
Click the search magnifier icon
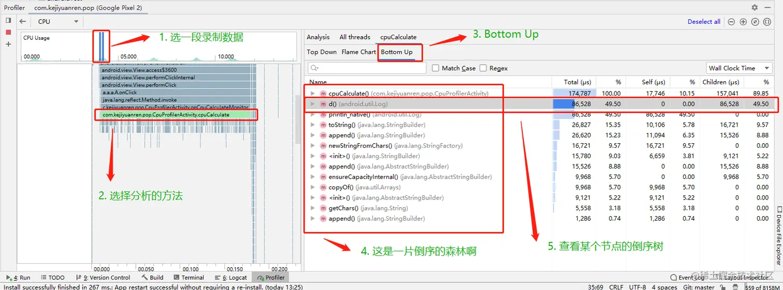[x=314, y=68]
